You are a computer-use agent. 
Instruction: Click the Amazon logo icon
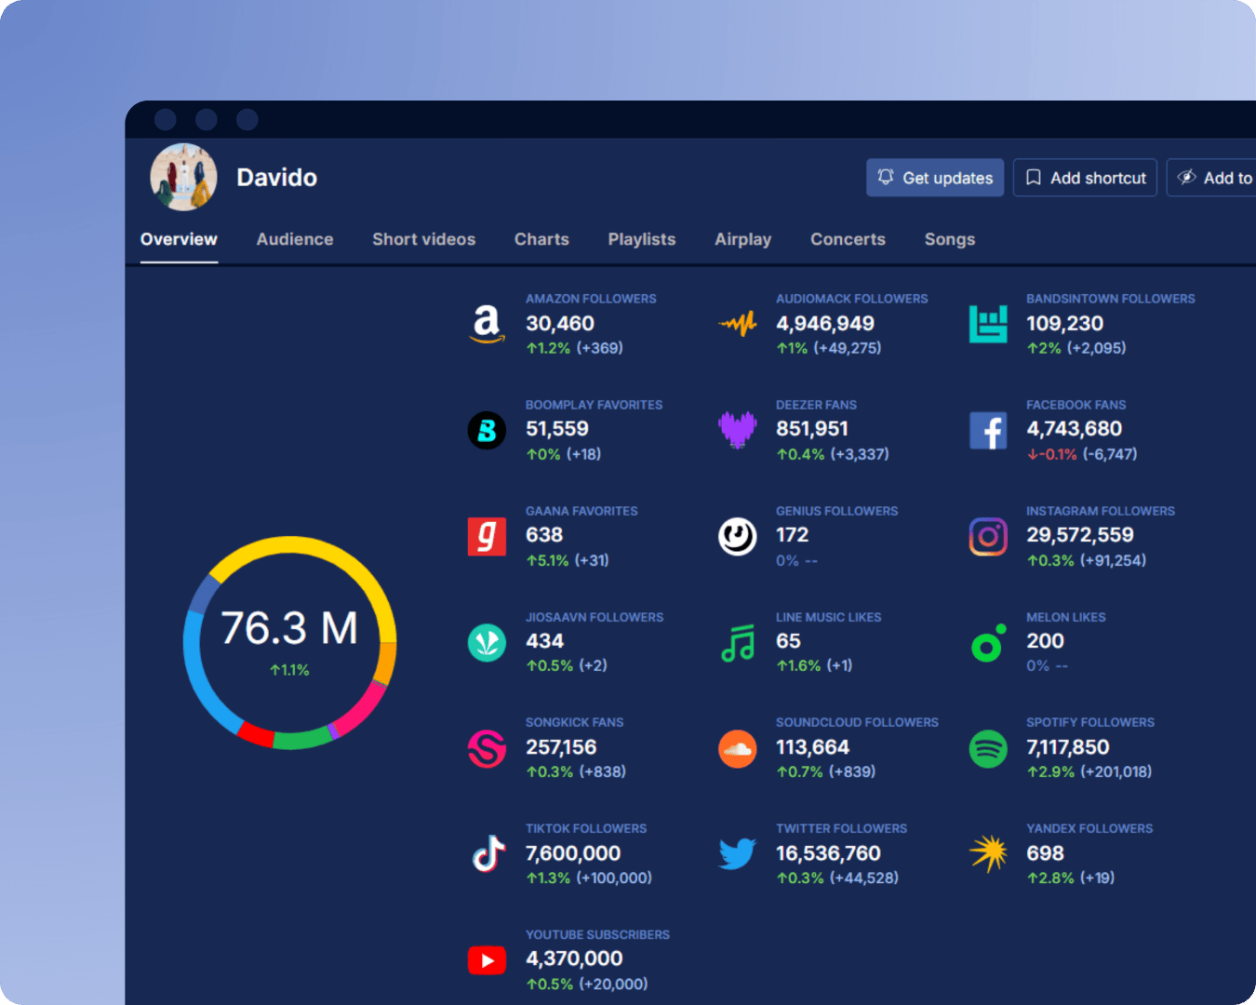tap(487, 324)
